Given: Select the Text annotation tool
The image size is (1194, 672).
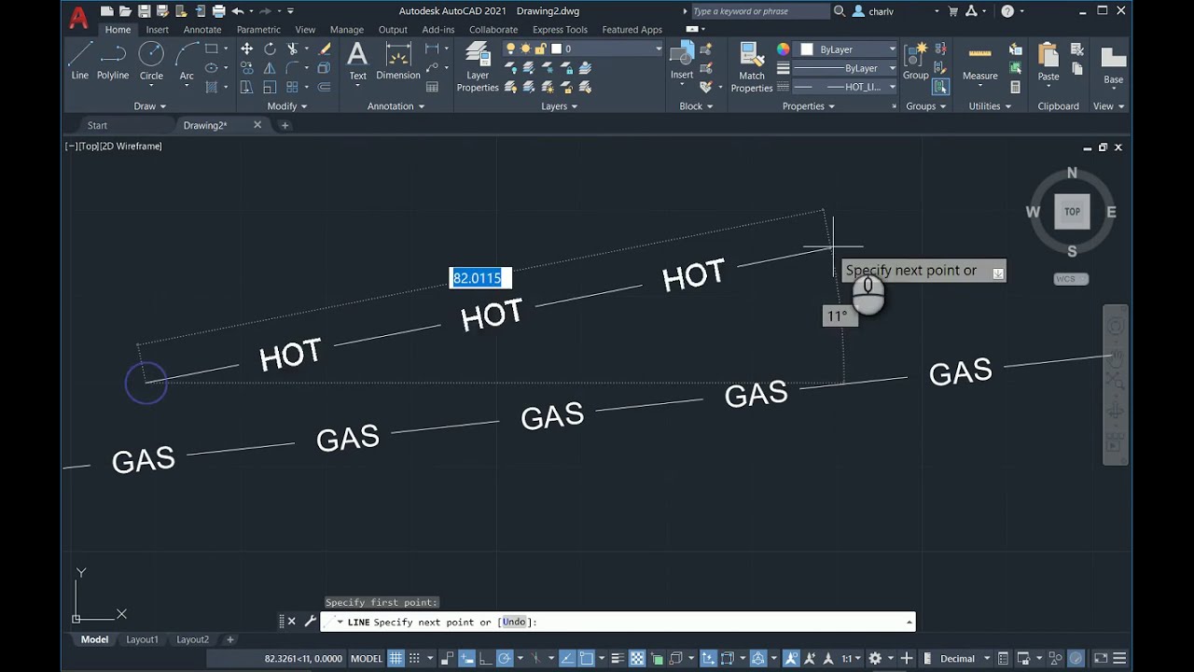Looking at the screenshot, I should [x=357, y=61].
